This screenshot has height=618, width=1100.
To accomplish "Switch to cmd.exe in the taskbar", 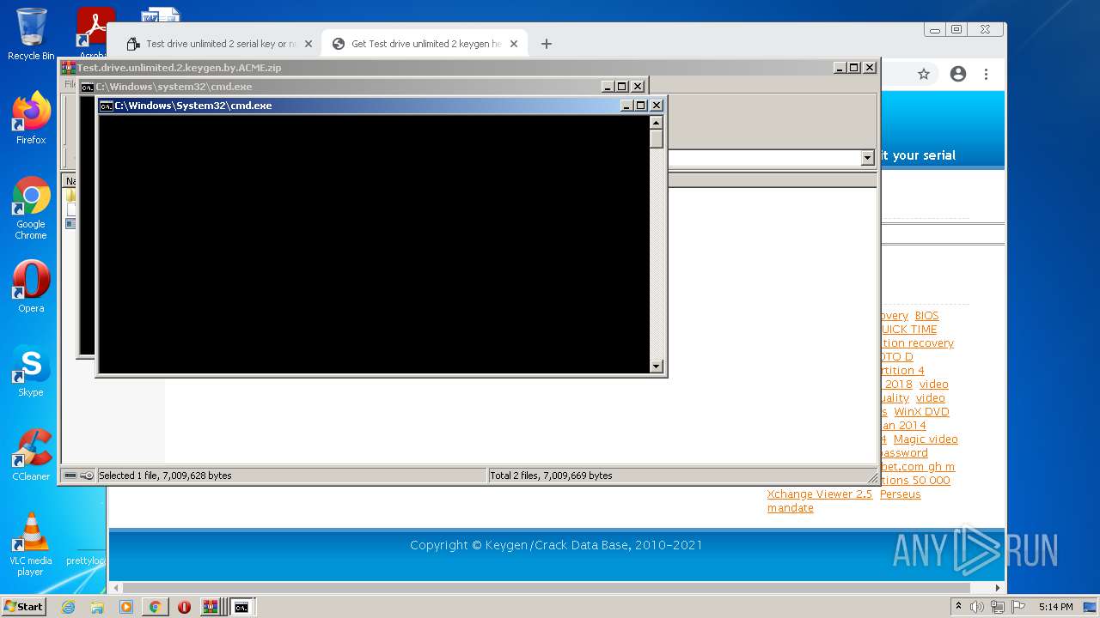I will pos(241,607).
